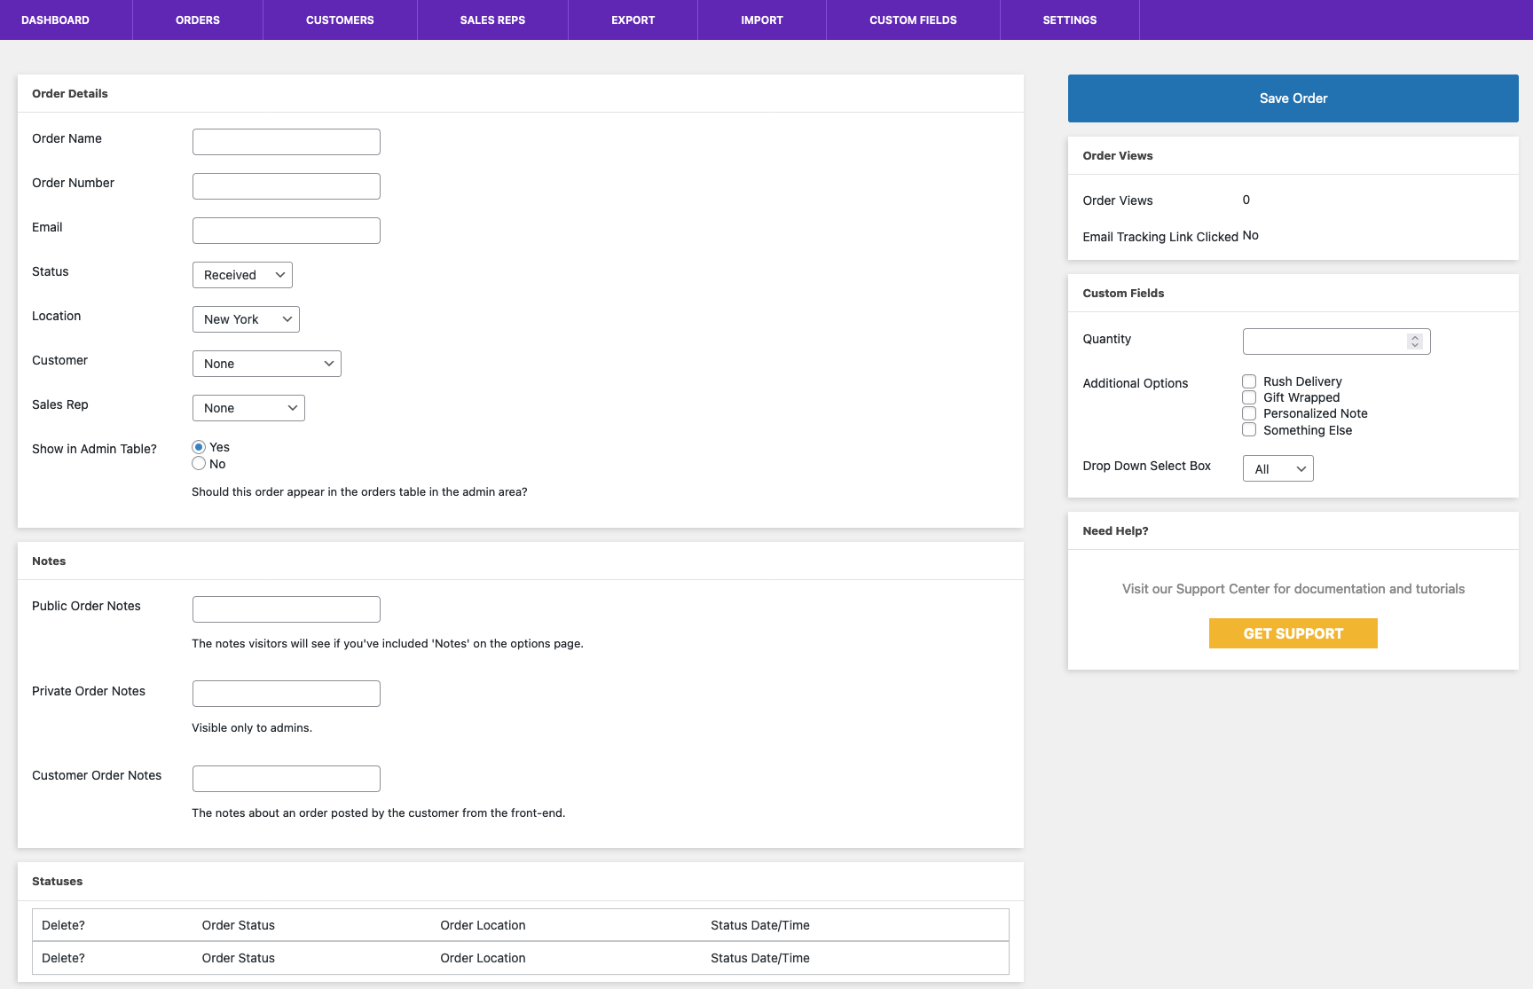Select No for Show in Admin Table

(x=199, y=463)
